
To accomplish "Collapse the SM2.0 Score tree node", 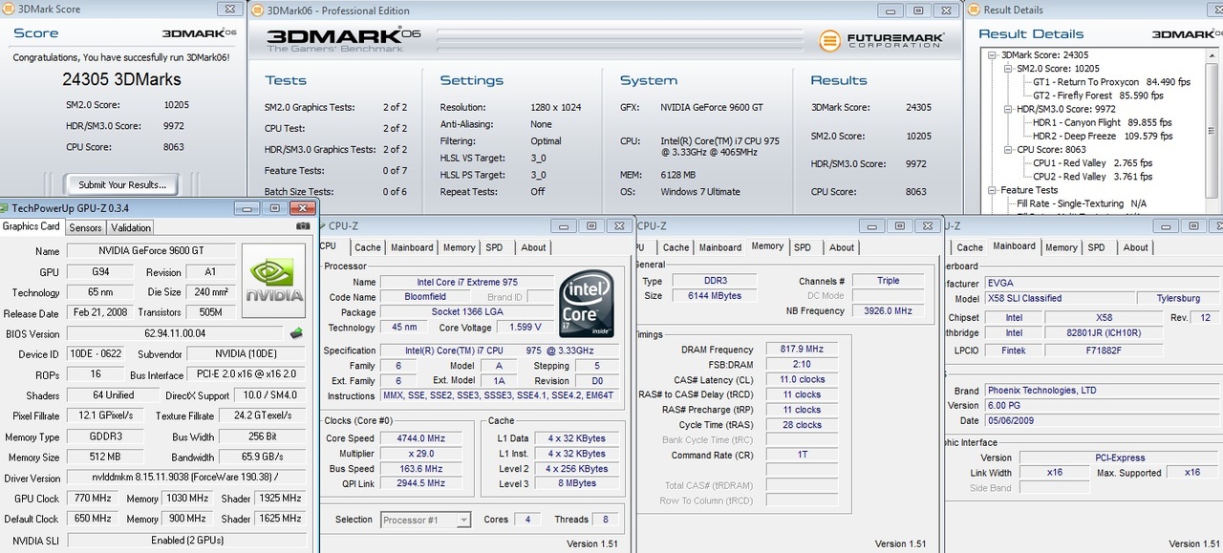I will (1009, 69).
